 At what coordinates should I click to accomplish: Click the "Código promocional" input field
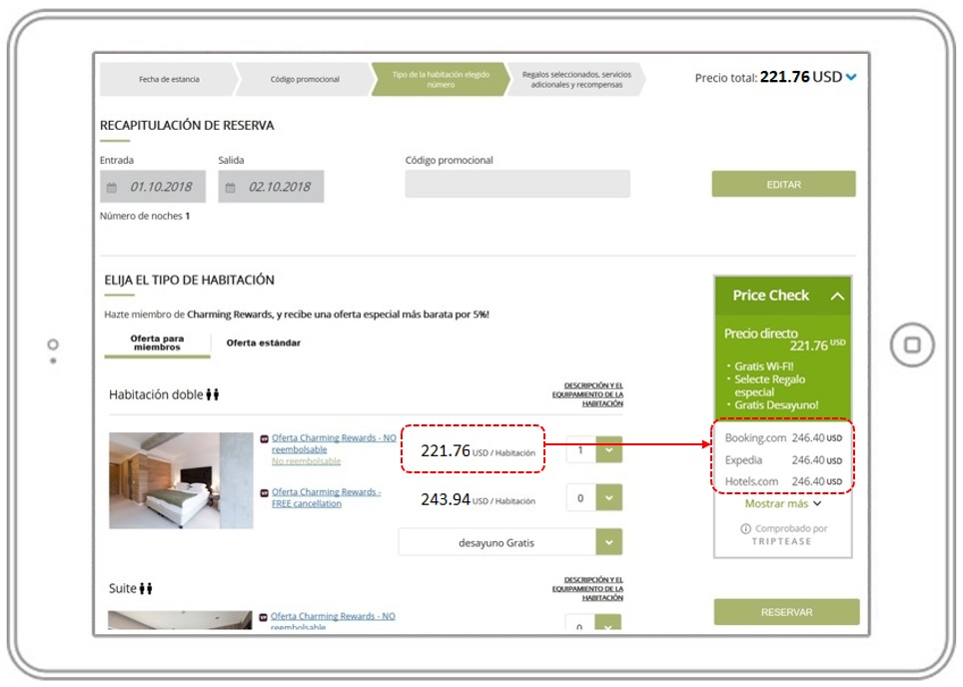(x=514, y=184)
